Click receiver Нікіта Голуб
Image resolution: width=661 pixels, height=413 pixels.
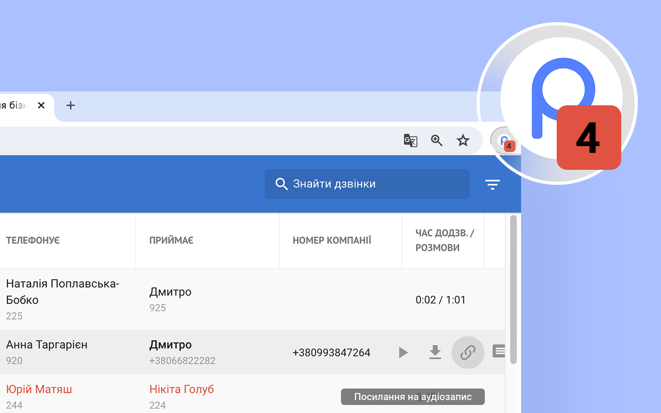coord(182,389)
